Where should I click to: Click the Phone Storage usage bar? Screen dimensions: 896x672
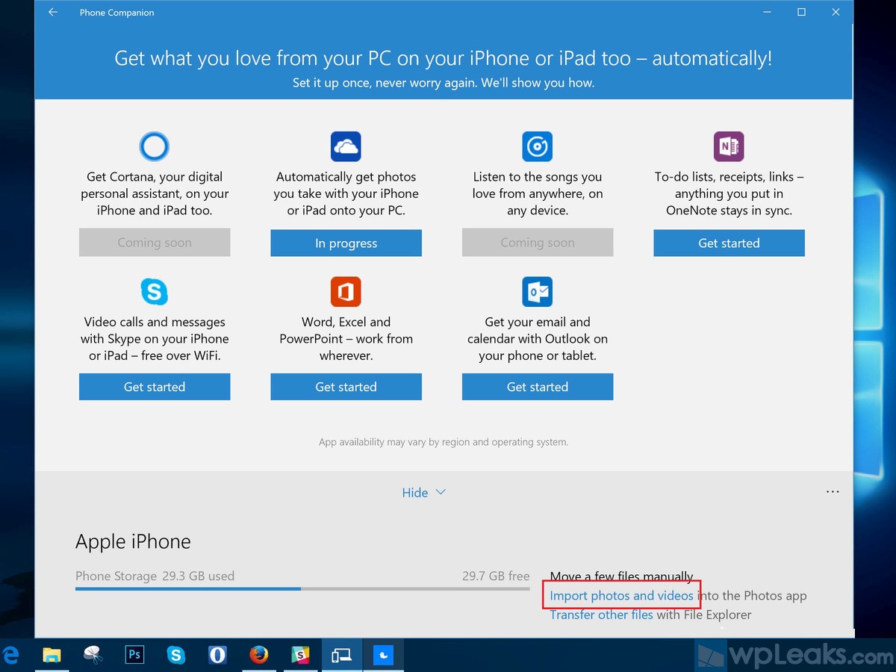[302, 588]
